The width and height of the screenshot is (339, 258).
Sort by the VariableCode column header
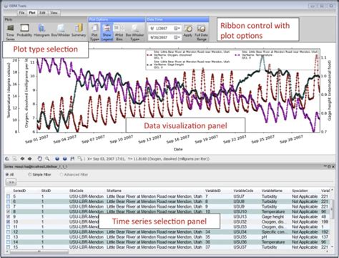click(x=243, y=191)
